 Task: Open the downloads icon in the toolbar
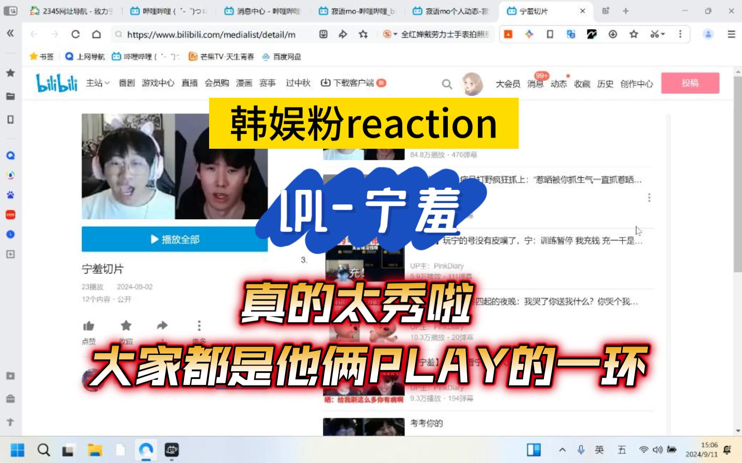[x=613, y=34]
